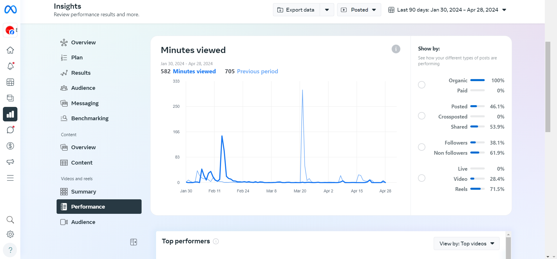Click the Previous period link
This screenshot has width=557, height=259.
coord(257,71)
